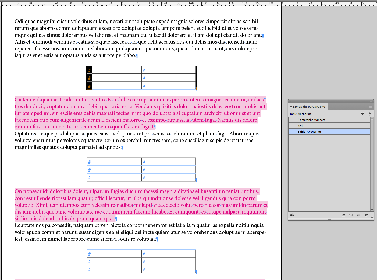This screenshot has height=280, width=377.
Task: Click the scroll up arrow in styles list
Action: point(372,118)
